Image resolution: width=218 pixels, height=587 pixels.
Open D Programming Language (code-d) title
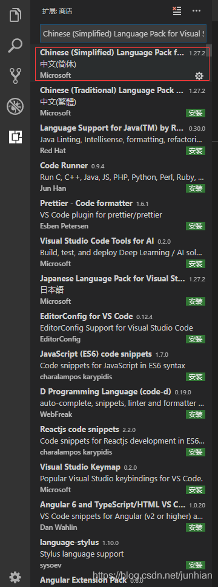[105, 391]
